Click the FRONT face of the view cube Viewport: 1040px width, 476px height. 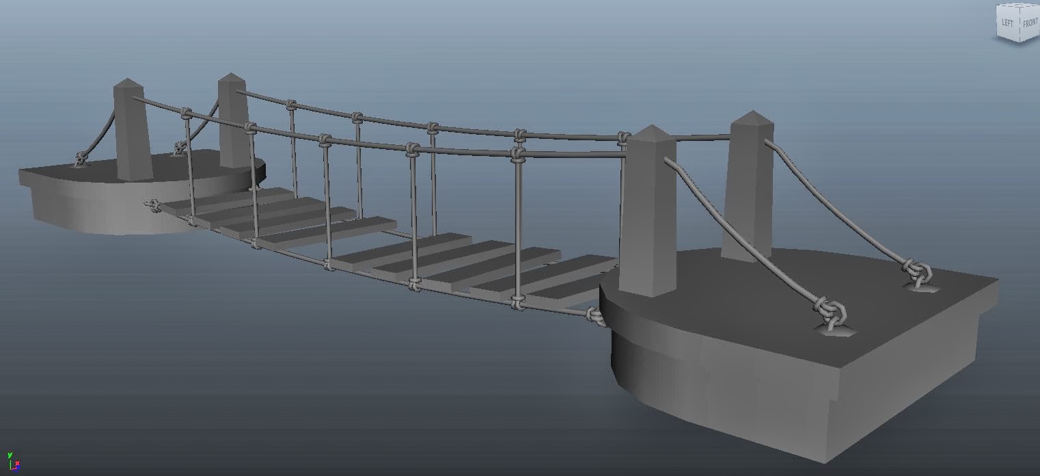[1029, 25]
